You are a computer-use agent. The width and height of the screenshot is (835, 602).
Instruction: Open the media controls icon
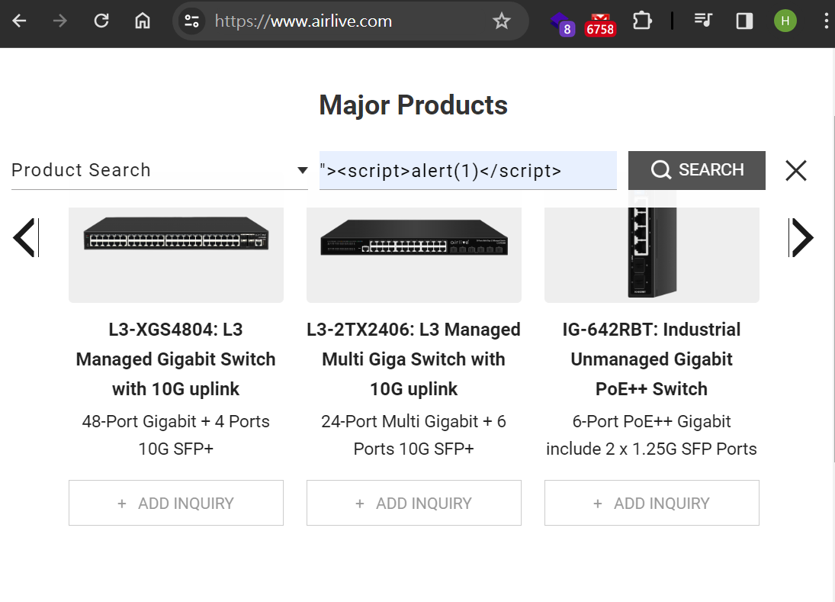pos(703,21)
